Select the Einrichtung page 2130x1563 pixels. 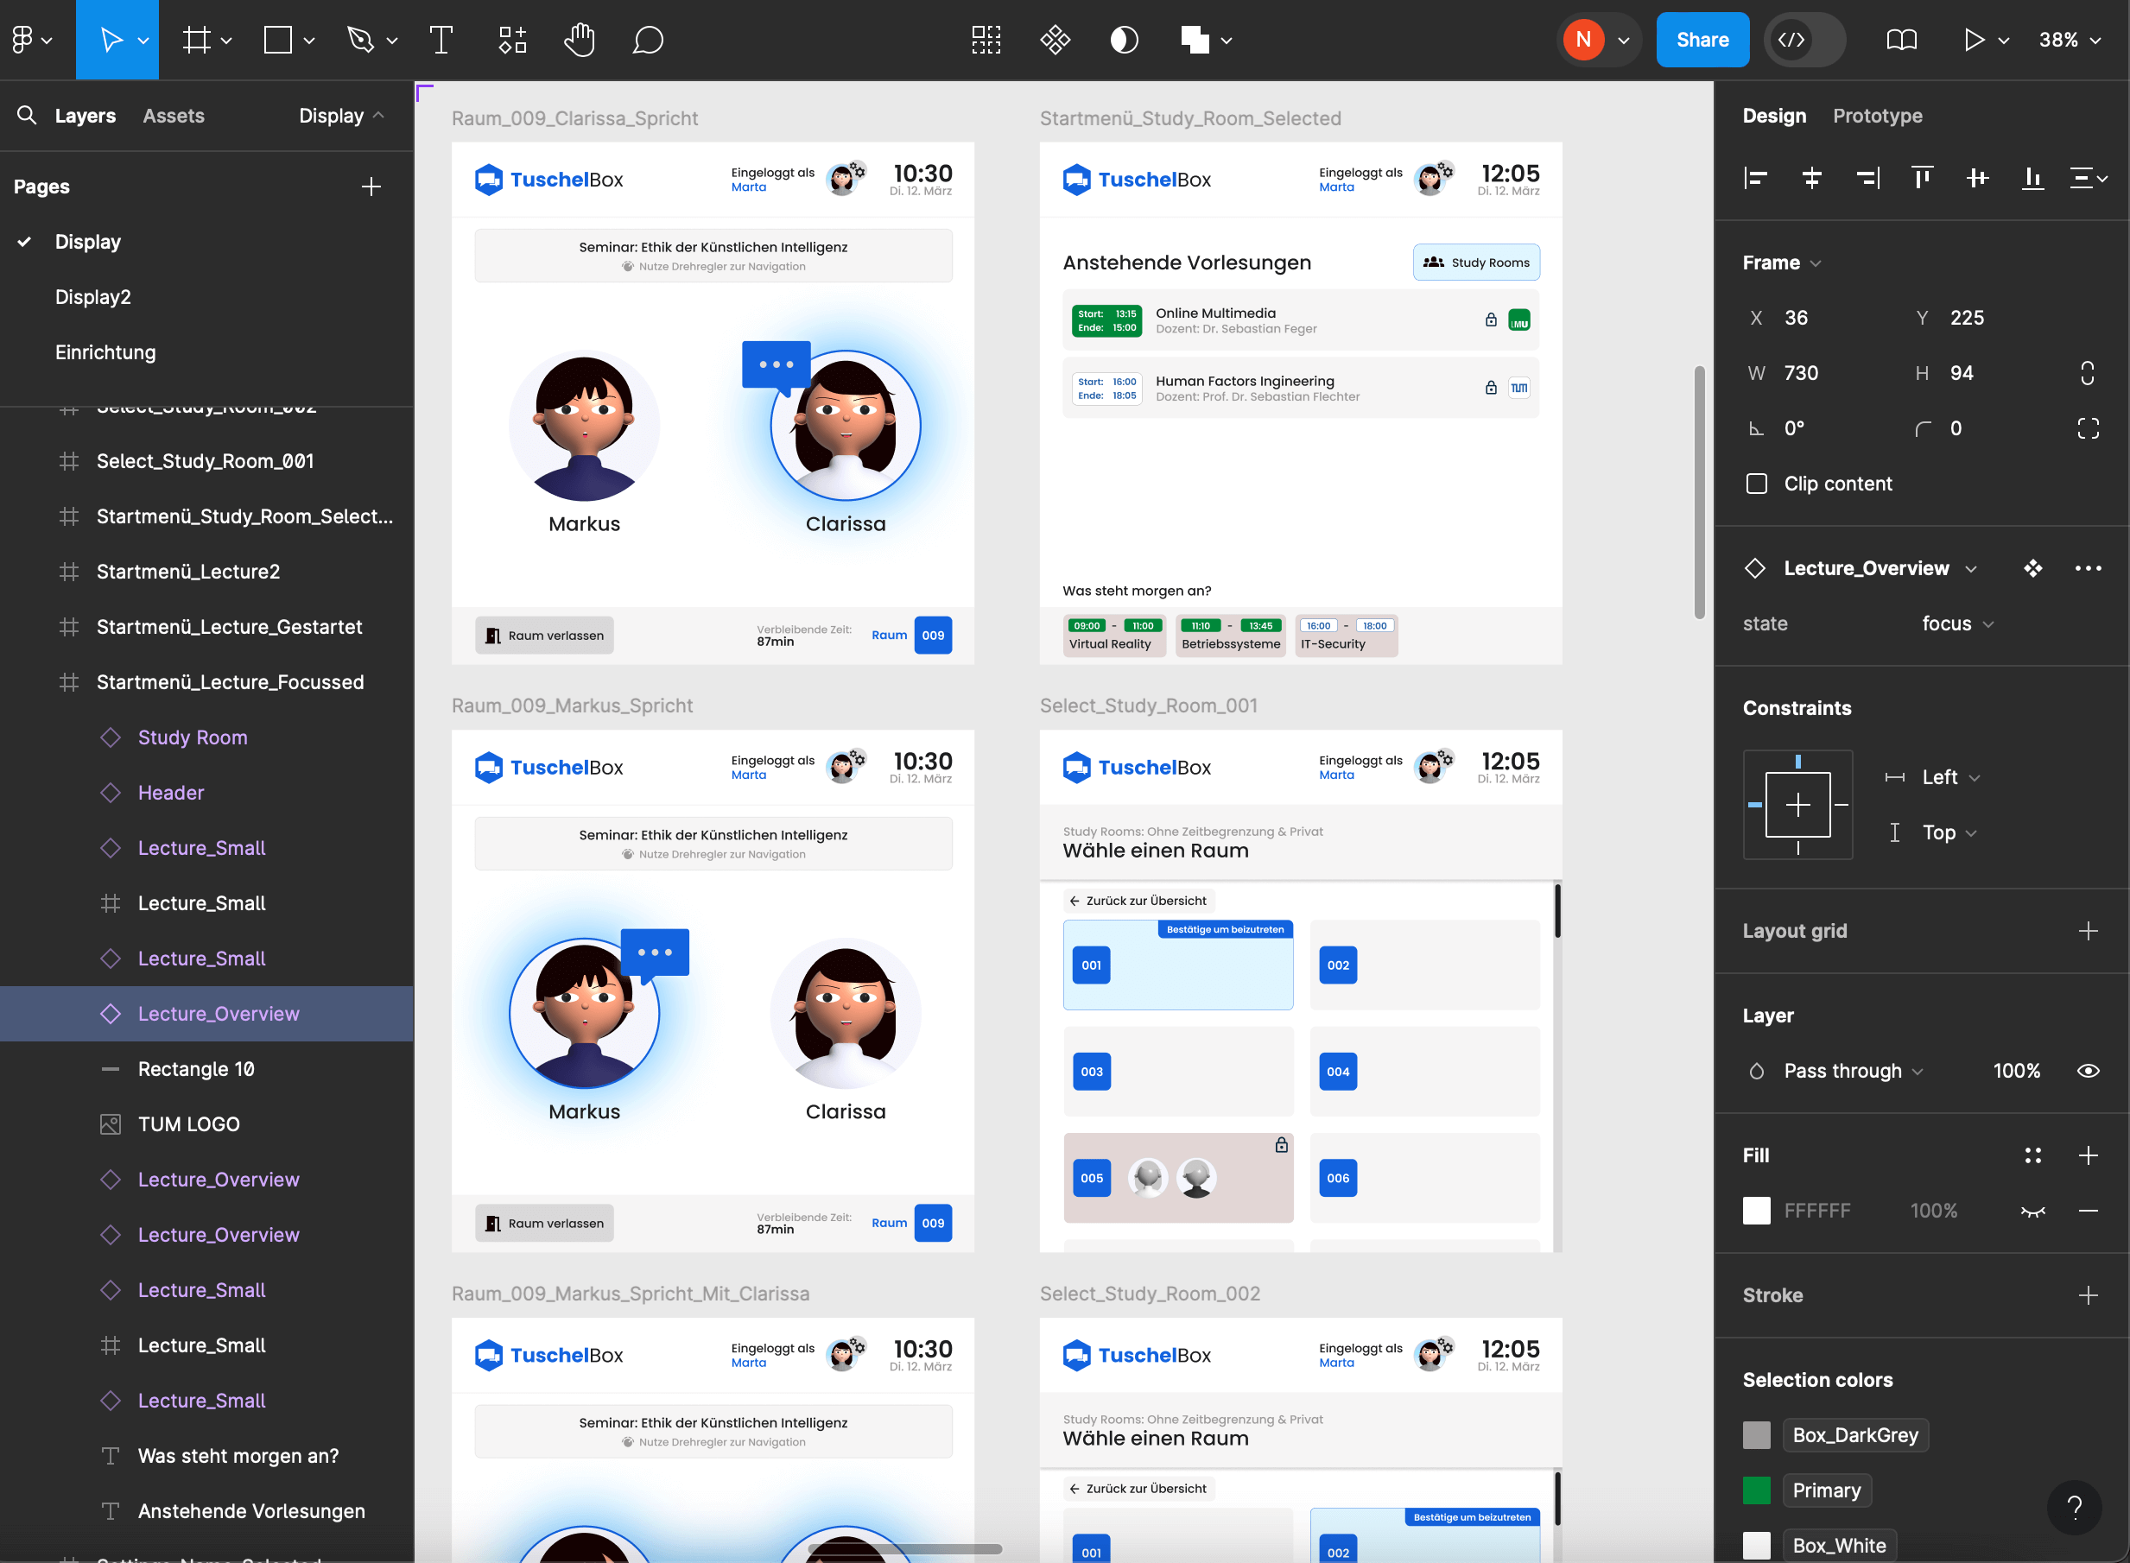pos(105,351)
